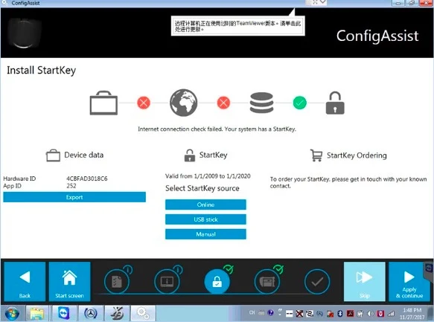Click the small padlock next to StartKey heading
The height and width of the screenshot is (322, 434).
coord(190,155)
